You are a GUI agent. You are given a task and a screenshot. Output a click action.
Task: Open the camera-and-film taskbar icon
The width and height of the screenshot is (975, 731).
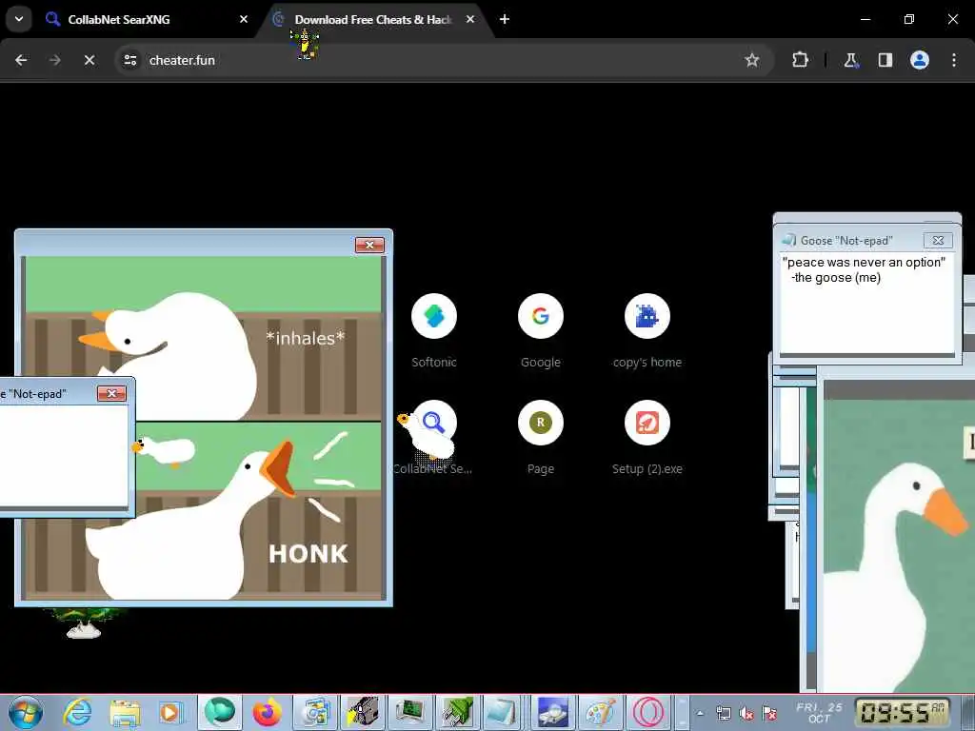click(x=363, y=712)
